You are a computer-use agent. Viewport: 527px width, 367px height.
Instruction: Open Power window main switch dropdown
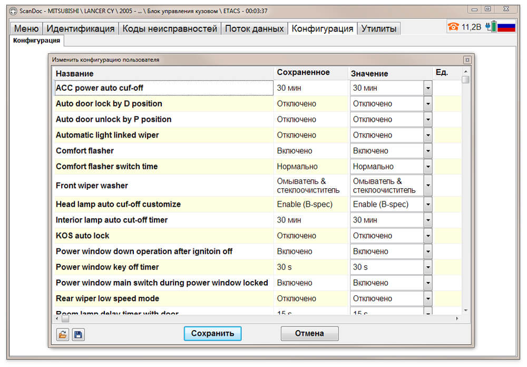[428, 283]
